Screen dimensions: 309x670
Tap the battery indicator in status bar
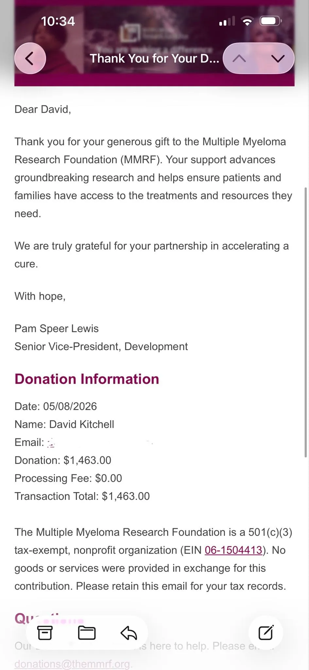point(270,21)
